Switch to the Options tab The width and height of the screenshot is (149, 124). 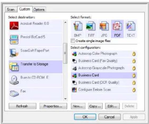coord(39,9)
